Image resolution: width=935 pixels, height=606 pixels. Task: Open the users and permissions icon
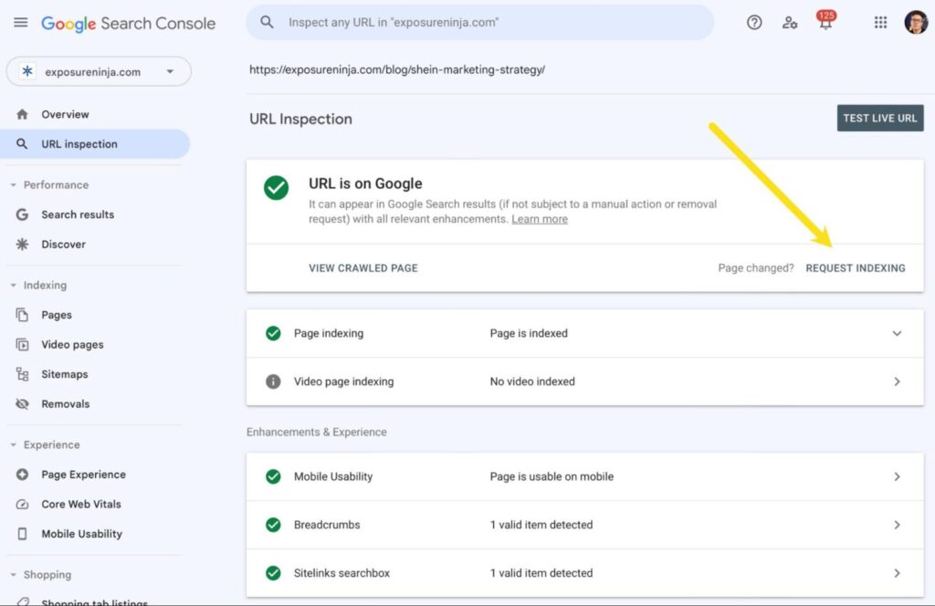[x=790, y=23]
